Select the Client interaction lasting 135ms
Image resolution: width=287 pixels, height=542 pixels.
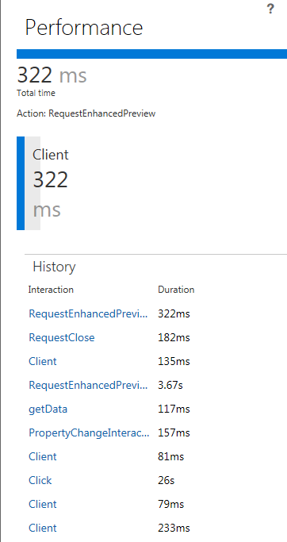(43, 361)
